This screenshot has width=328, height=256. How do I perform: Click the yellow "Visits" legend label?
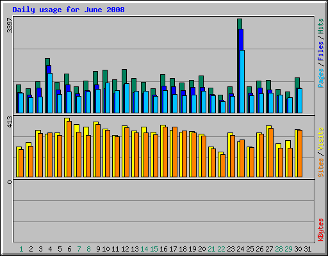tap(320, 140)
